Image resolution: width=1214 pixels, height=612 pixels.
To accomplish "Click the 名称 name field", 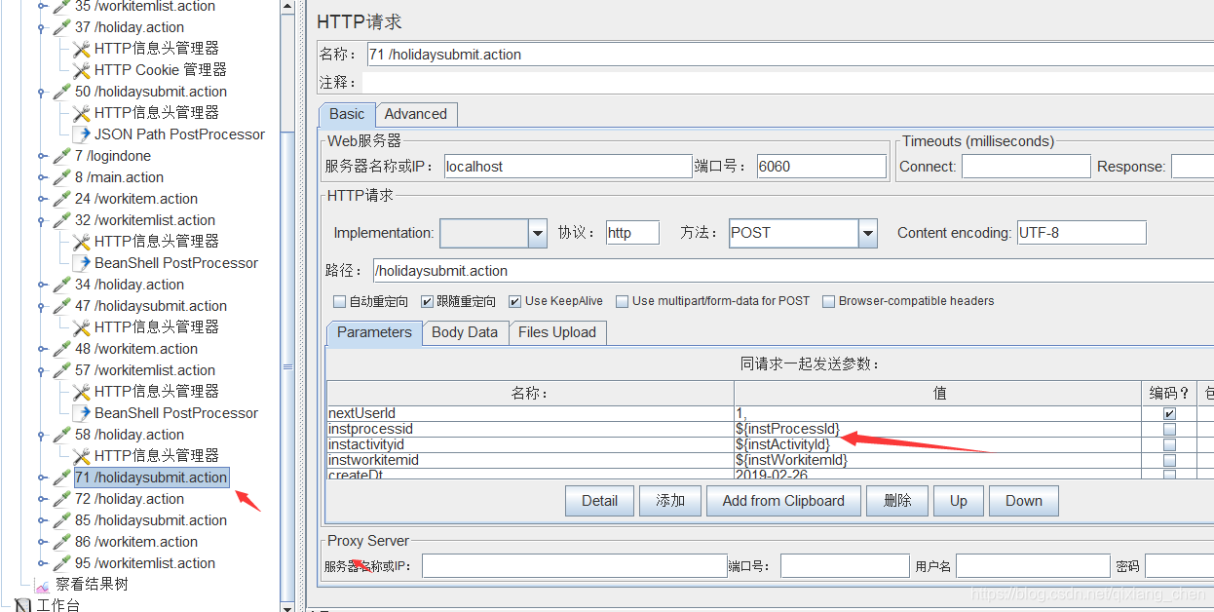I will (x=790, y=55).
